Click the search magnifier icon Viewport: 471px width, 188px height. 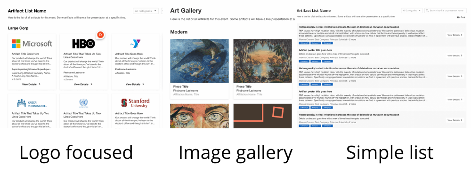pos(427,10)
